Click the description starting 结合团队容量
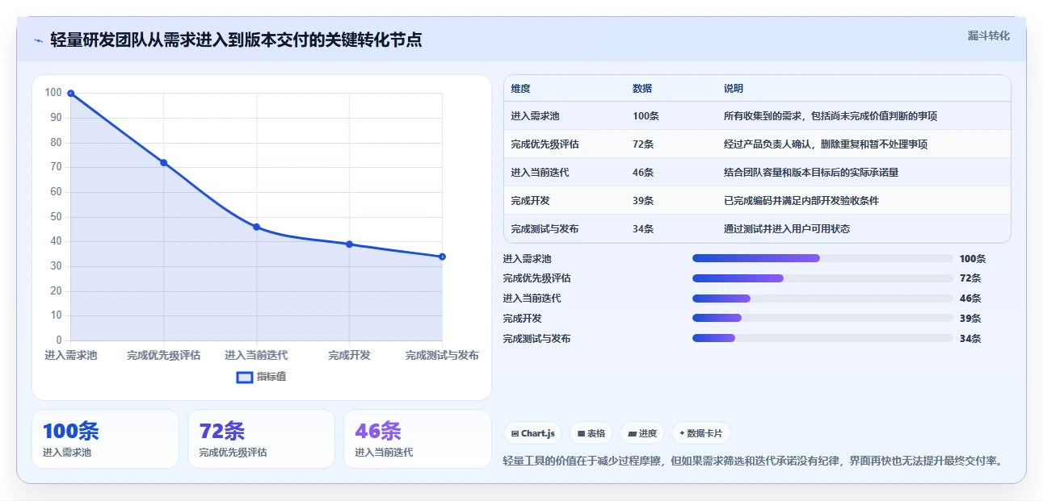Image resolution: width=1043 pixels, height=501 pixels. 811,173
